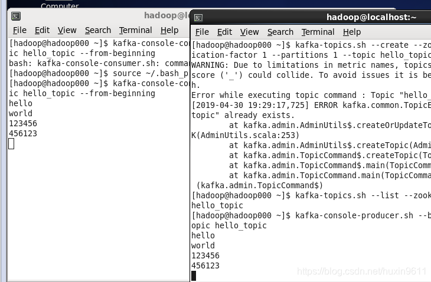431x282 pixels.
Task: Open Help menu in the left terminal window
Action: point(169,30)
